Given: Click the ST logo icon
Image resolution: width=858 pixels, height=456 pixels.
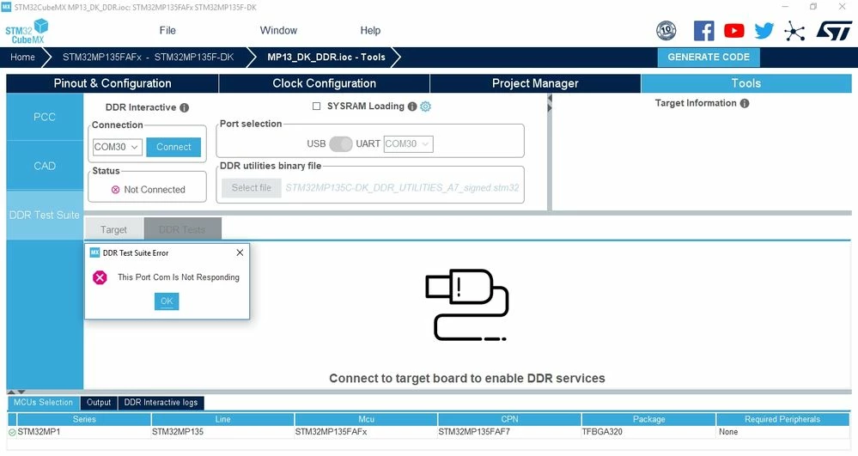Looking at the screenshot, I should point(834,31).
